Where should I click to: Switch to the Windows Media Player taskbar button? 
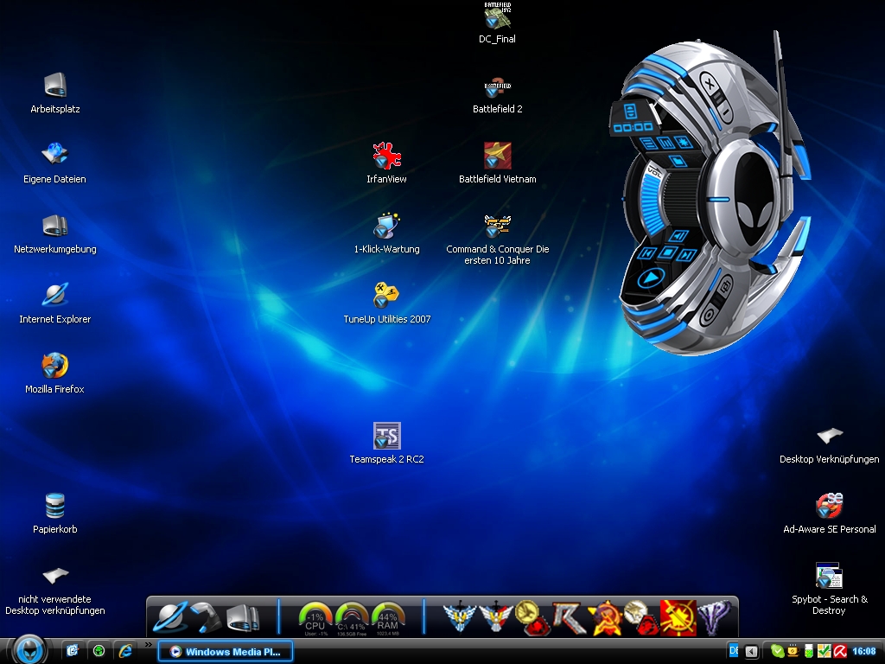[x=226, y=652]
